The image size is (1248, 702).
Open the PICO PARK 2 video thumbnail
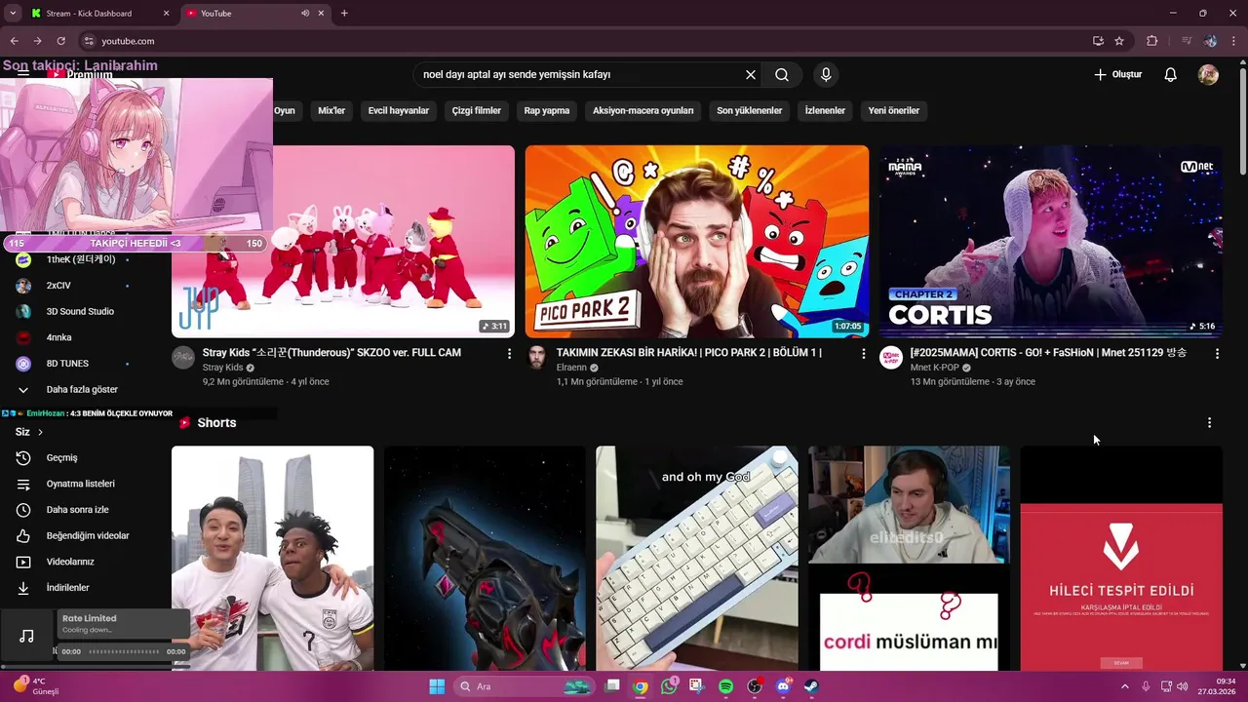(x=697, y=241)
